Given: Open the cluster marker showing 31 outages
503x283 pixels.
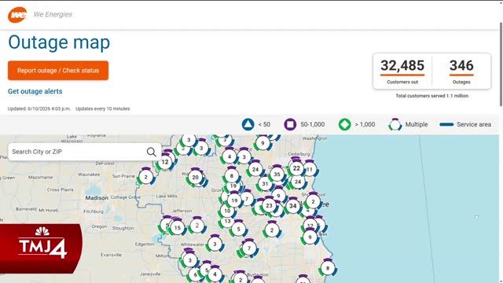Looking at the screenshot, I should (265, 184).
